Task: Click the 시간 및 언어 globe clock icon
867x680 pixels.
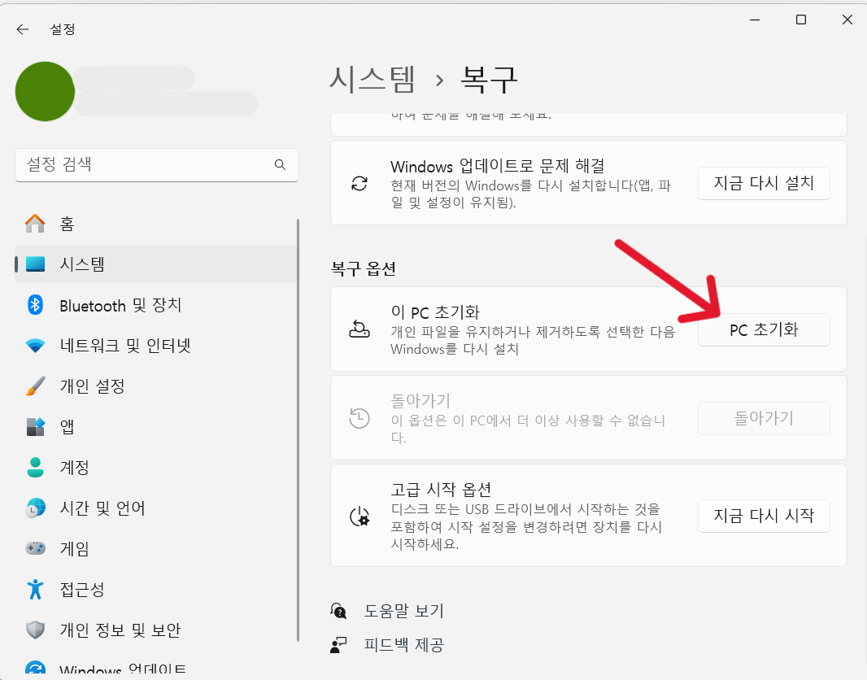Action: pyautogui.click(x=36, y=508)
